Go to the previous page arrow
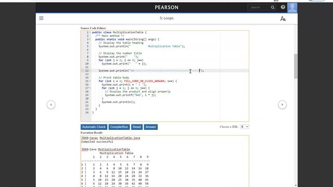The width and height of the screenshot is (333, 187). coord(51,105)
